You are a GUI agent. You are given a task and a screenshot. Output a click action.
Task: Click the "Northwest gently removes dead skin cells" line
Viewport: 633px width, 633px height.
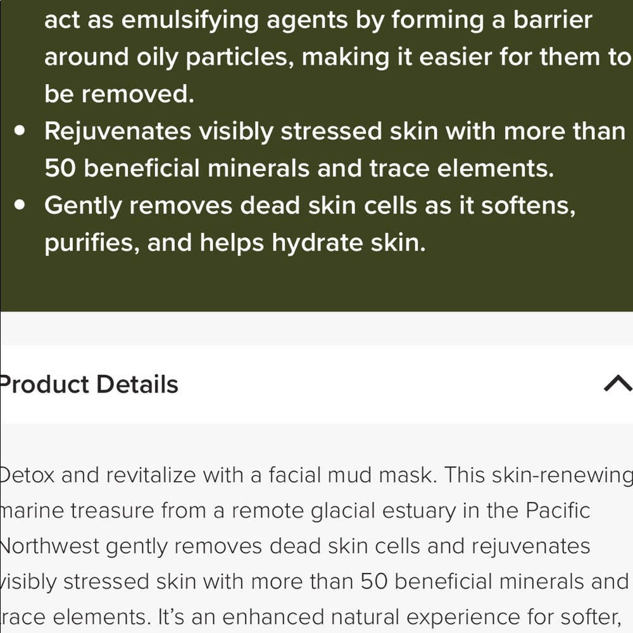pyautogui.click(x=295, y=546)
